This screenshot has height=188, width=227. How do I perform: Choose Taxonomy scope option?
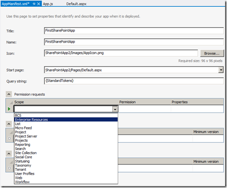(x=66, y=165)
